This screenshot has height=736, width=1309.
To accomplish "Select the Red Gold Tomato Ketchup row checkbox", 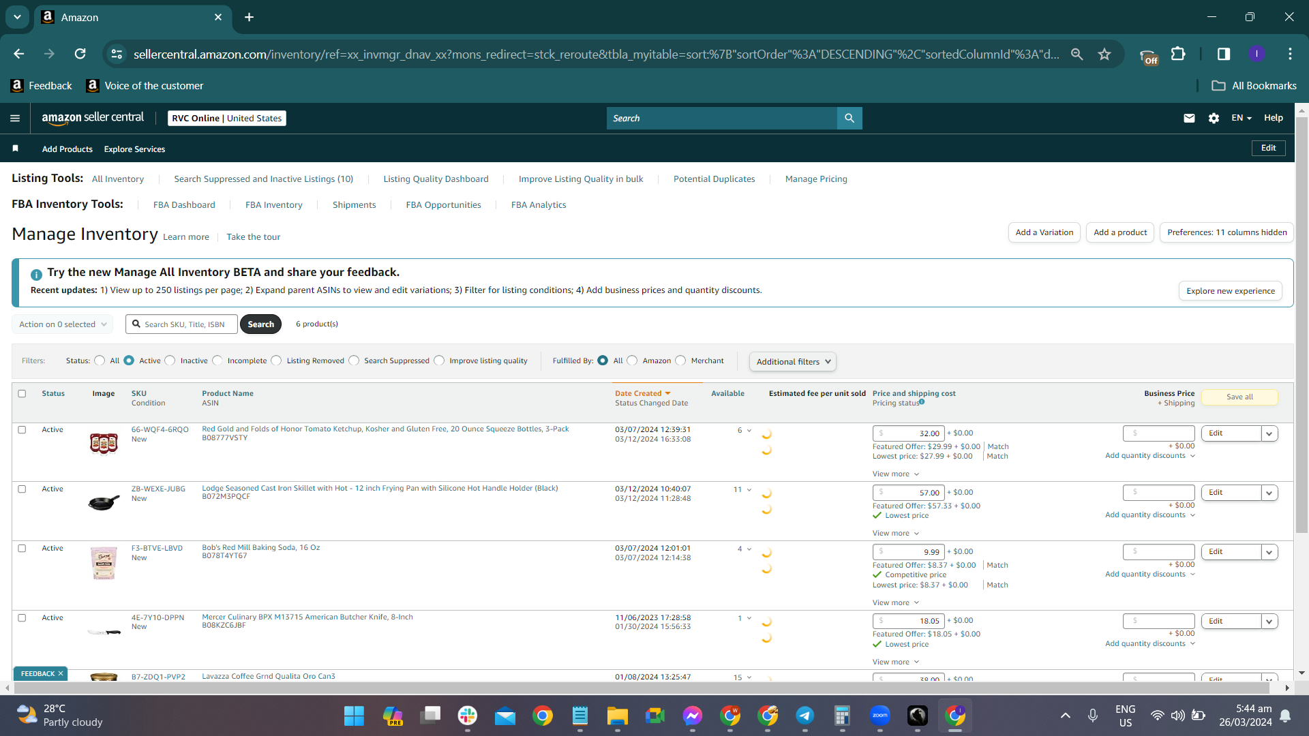I will coord(22,429).
